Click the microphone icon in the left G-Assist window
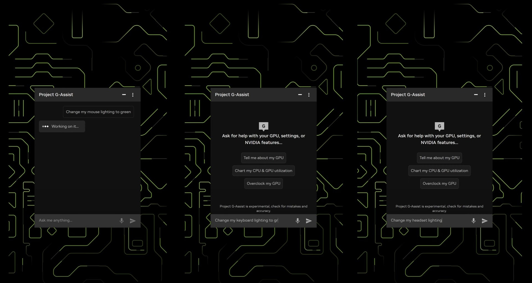The height and width of the screenshot is (283, 532). (121, 220)
